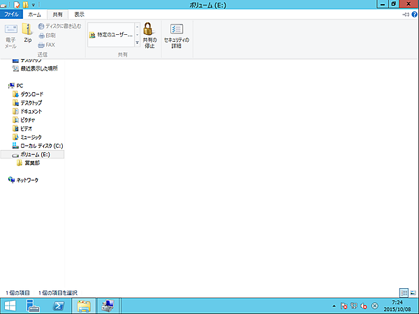The image size is (419, 314).
Task: Click the Zip compress folder icon
Action: 27,29
